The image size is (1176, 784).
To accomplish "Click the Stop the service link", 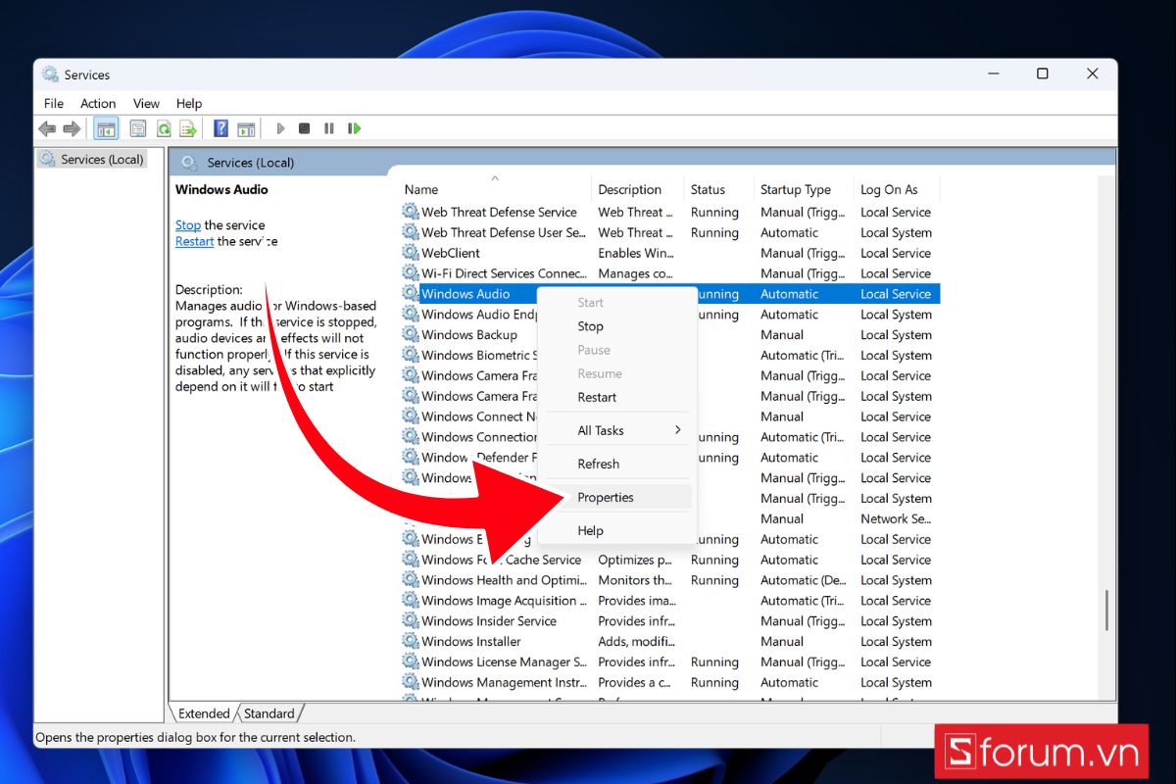I will (188, 224).
